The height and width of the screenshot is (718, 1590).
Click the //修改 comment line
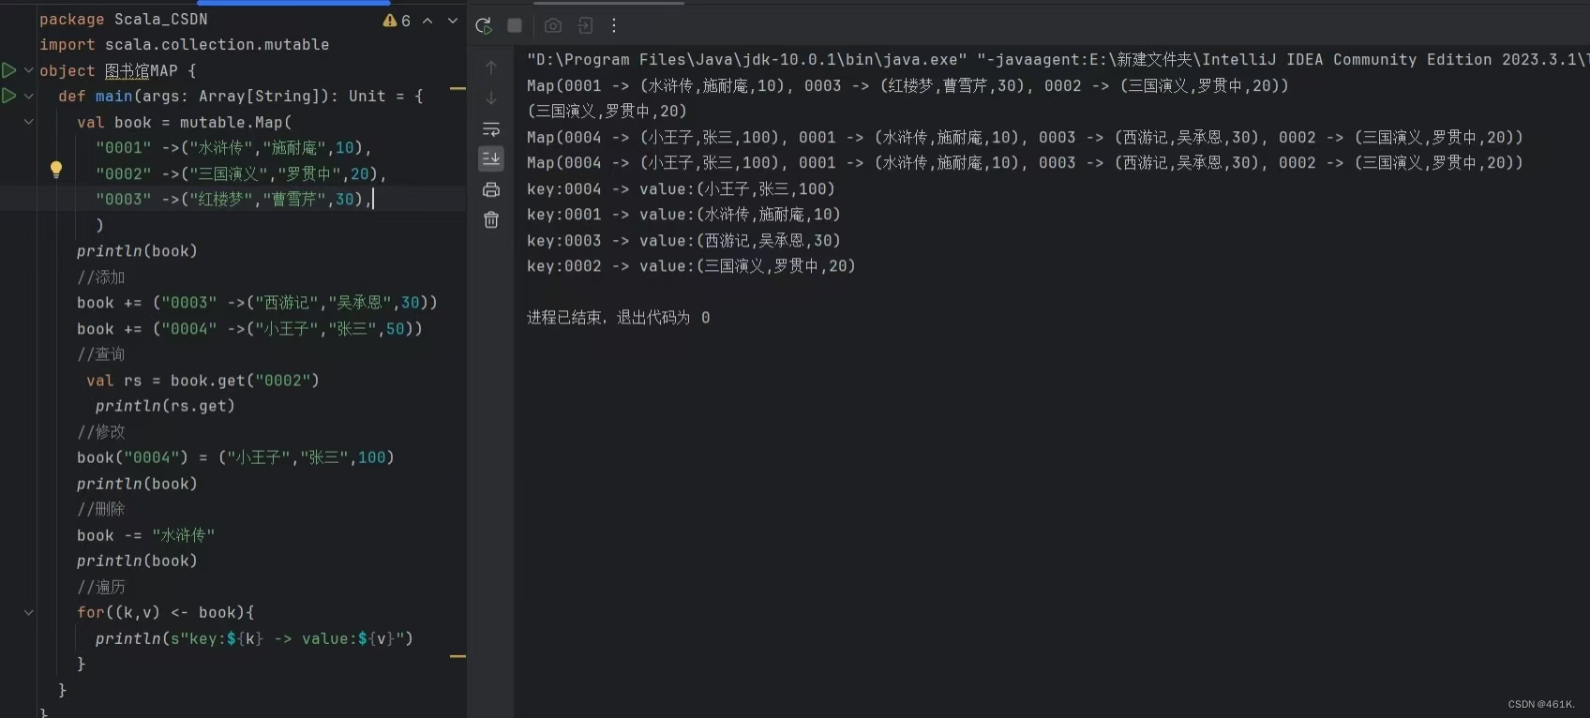pos(101,432)
